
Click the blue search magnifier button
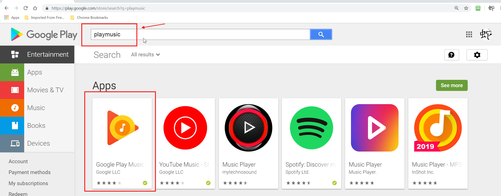[x=321, y=34]
